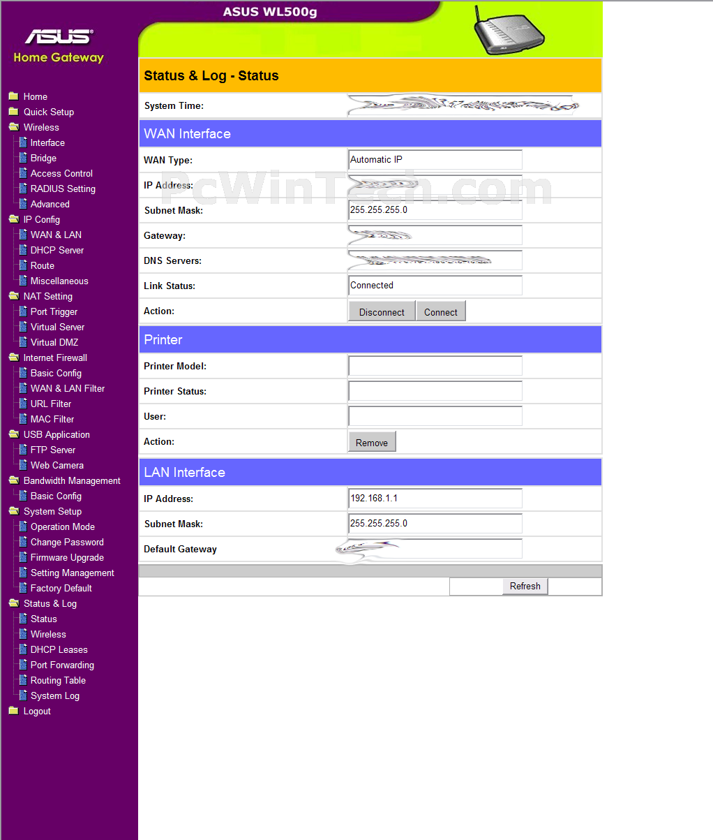Click the printer User field
The image size is (713, 840).
(x=435, y=416)
